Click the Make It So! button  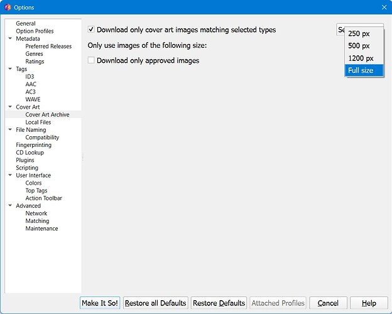(100, 303)
